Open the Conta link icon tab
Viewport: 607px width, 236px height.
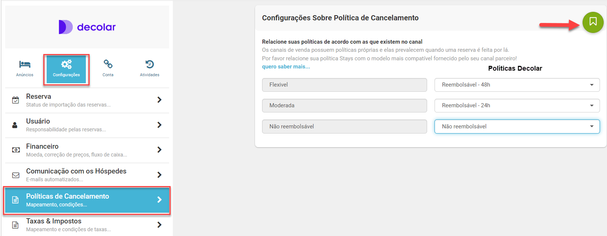[x=108, y=65]
